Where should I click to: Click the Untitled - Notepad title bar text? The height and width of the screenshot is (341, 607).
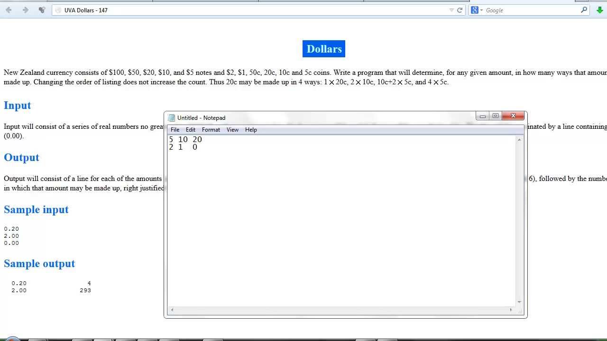(201, 118)
